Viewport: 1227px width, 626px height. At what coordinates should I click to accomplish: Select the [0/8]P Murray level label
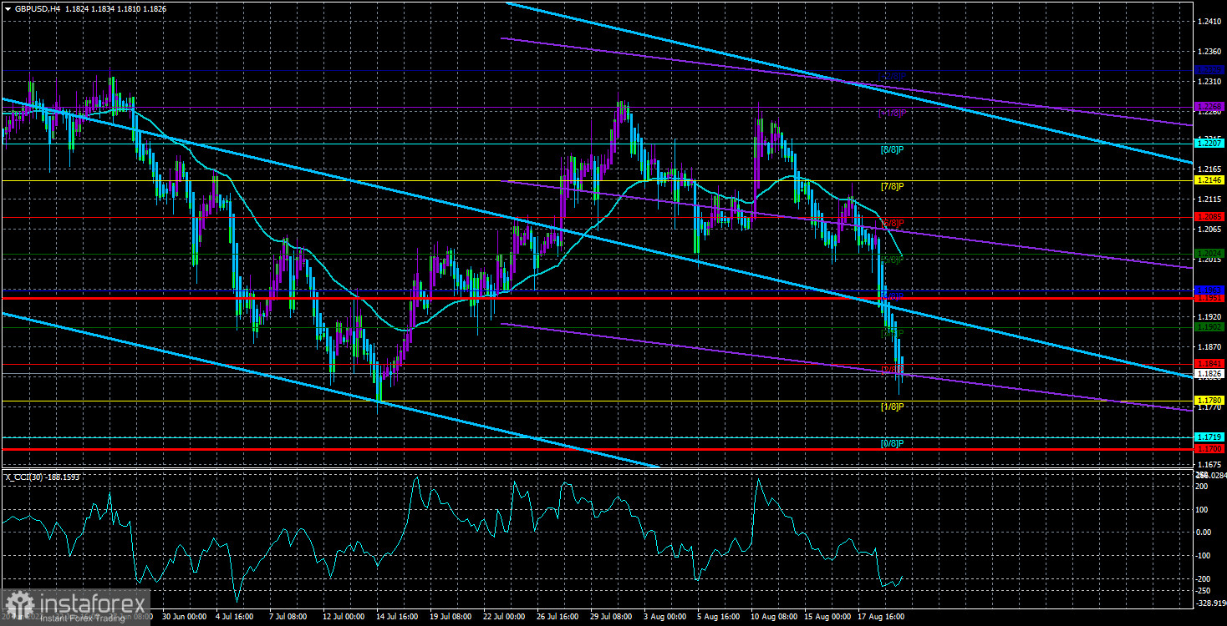pos(892,443)
